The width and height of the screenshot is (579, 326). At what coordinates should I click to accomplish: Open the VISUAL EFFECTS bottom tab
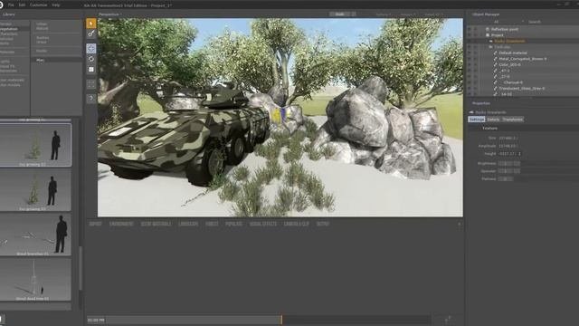[x=263, y=224]
